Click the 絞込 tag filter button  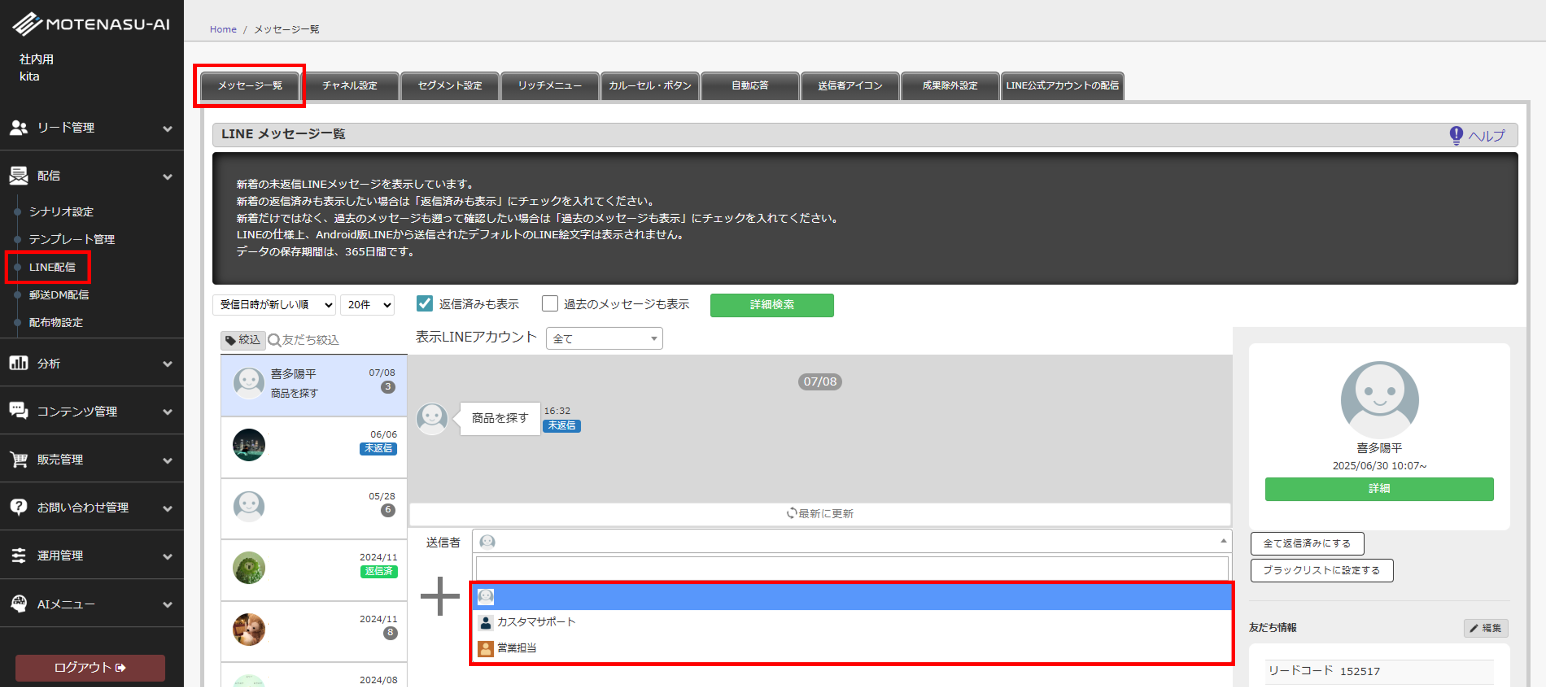pos(242,340)
